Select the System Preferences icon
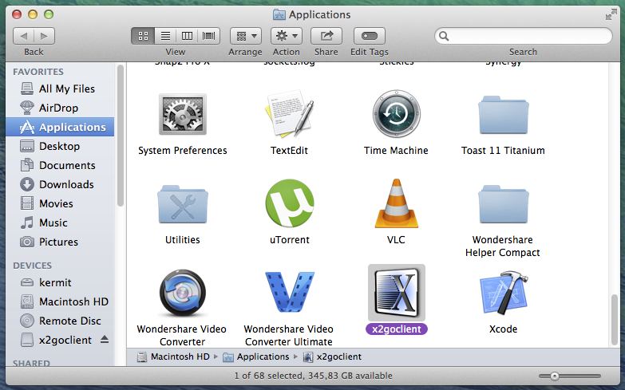Image resolution: width=625 pixels, height=390 pixels. pos(182,115)
